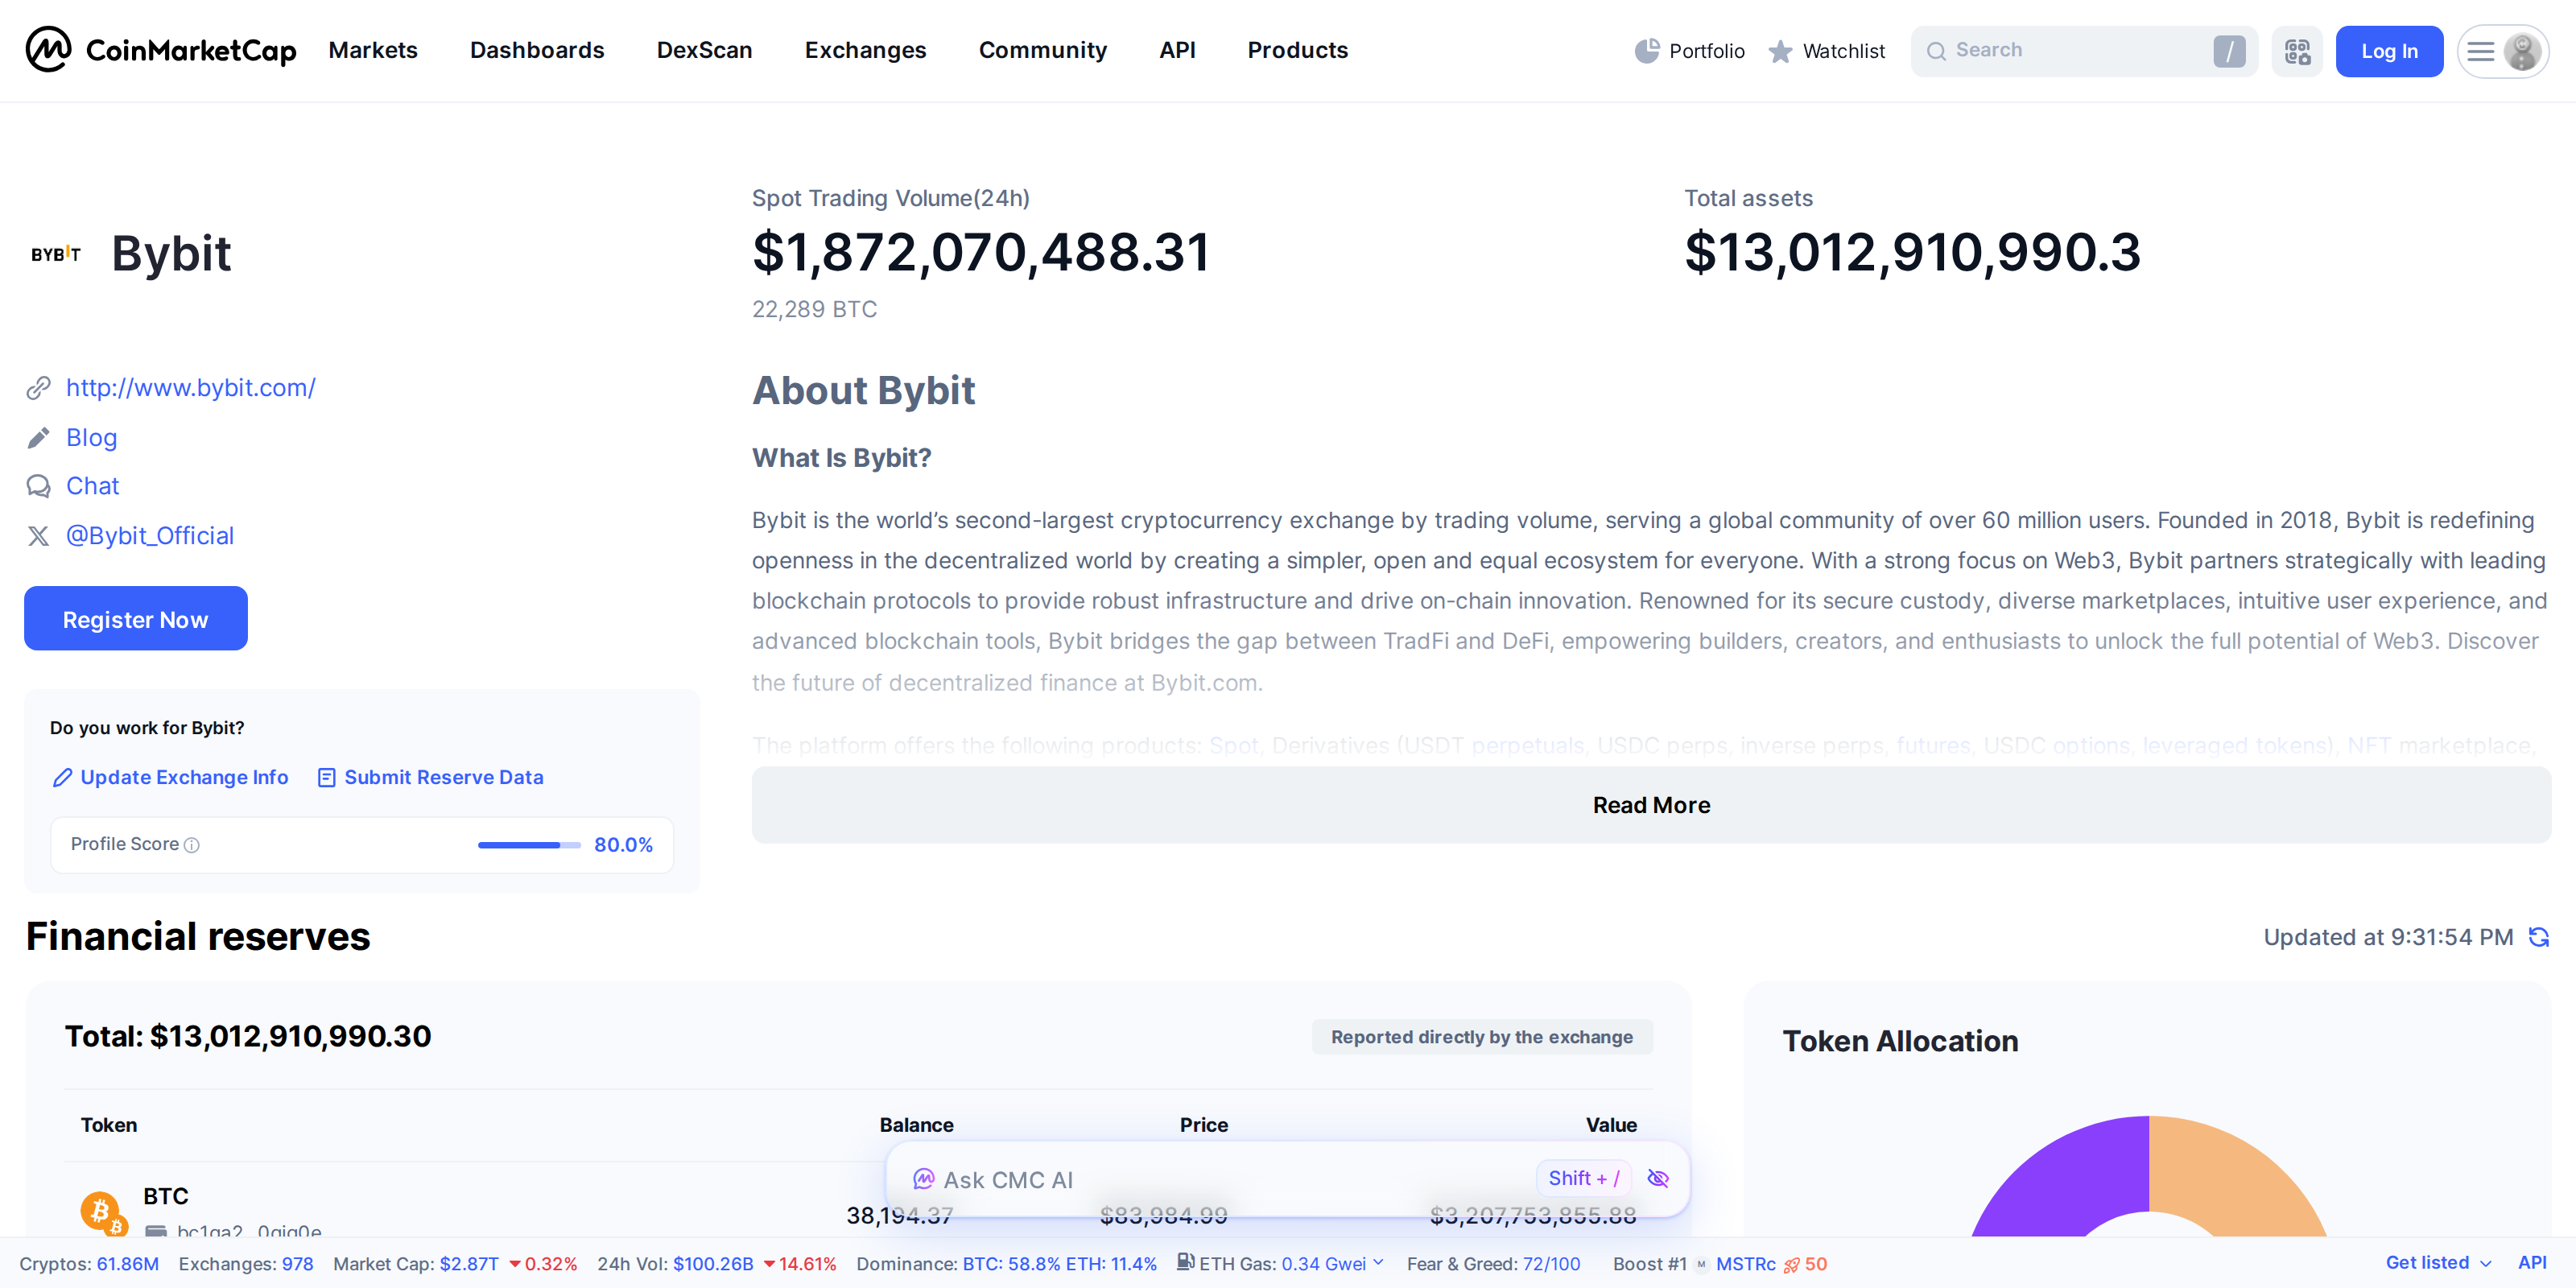The width and height of the screenshot is (2576, 1288).
Task: Click the API link in bottom bar
Action: 2532,1263
